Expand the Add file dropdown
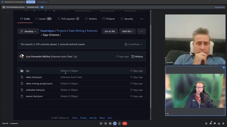 (127, 31)
